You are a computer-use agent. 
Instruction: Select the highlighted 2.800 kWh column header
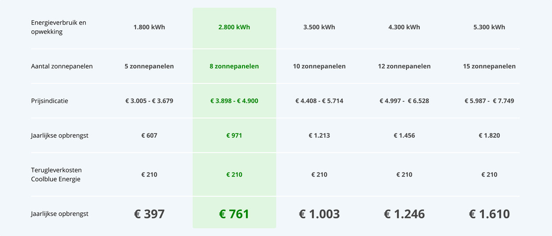pos(234,27)
